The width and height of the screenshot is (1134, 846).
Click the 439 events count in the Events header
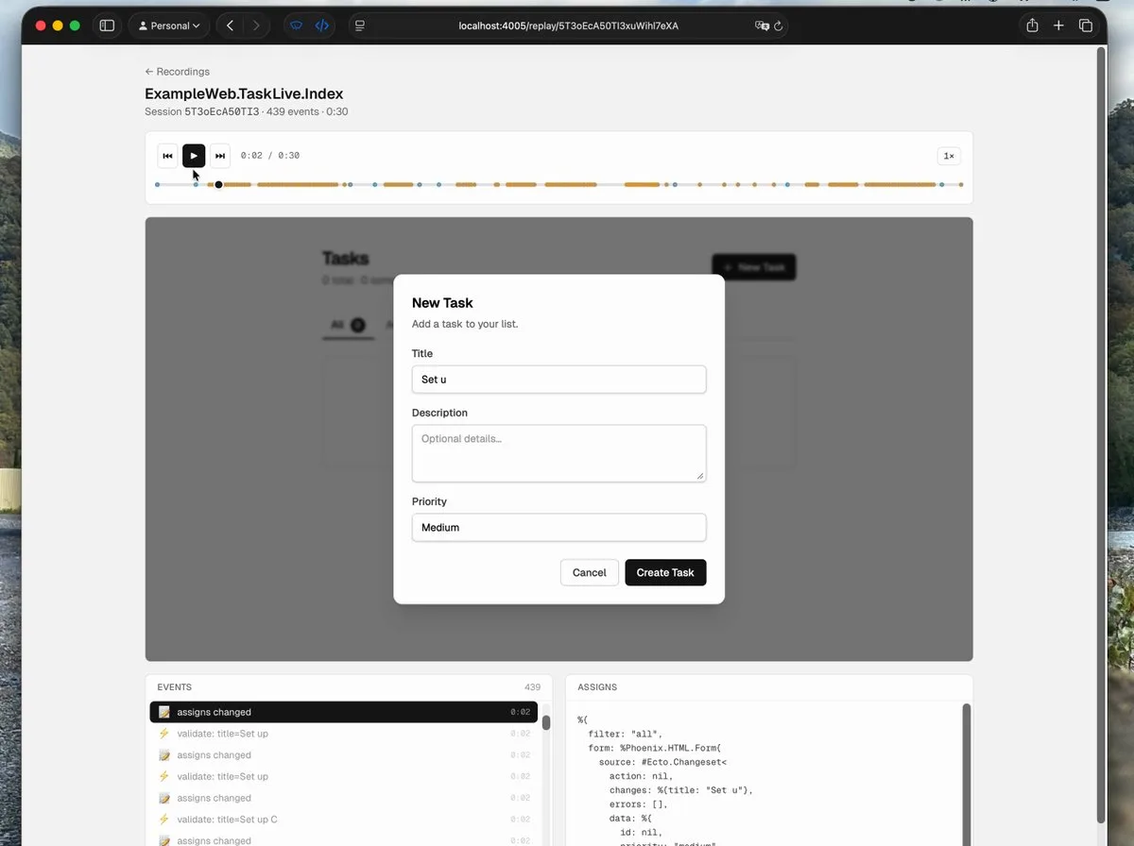point(532,687)
